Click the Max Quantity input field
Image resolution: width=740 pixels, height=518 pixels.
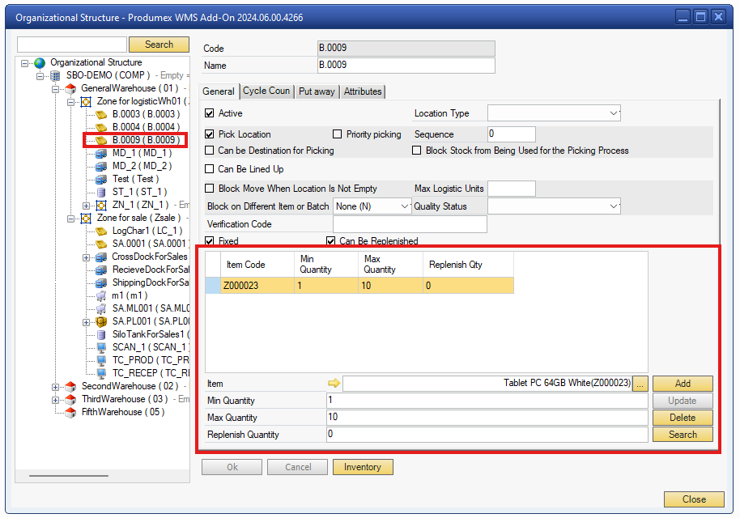click(x=486, y=418)
